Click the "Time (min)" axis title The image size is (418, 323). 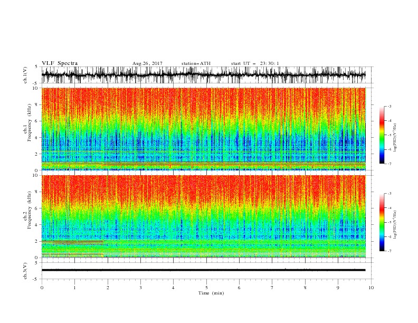pyautogui.click(x=211, y=293)
